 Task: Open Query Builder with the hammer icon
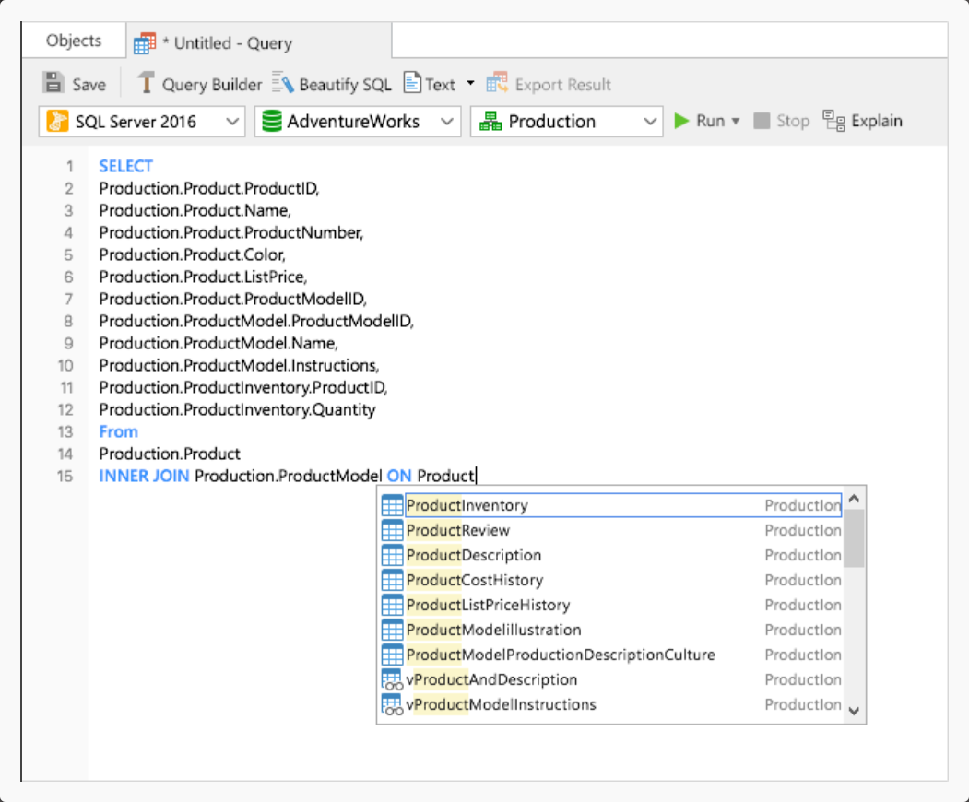146,84
